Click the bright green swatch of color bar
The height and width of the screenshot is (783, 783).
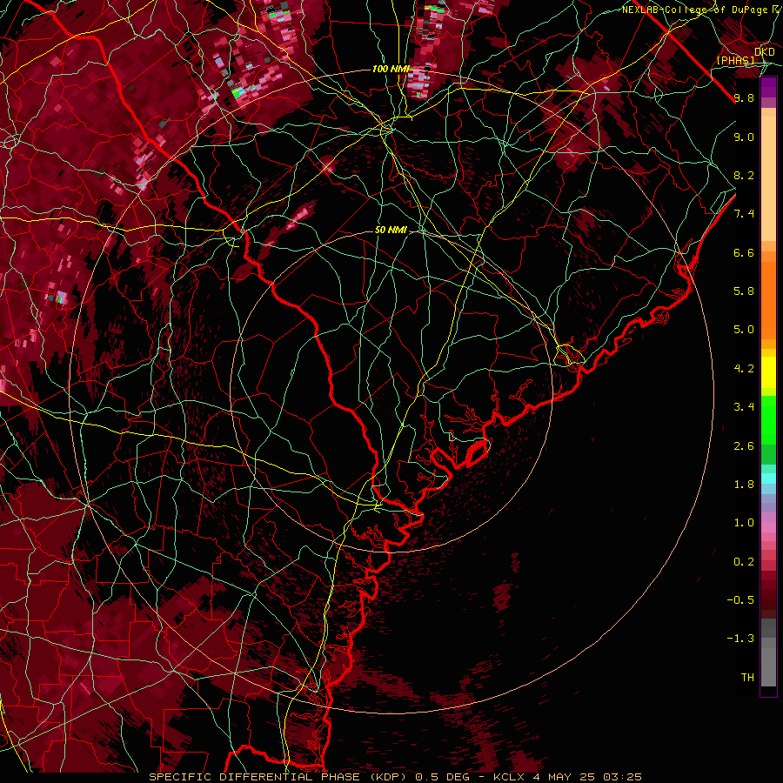pos(768,419)
